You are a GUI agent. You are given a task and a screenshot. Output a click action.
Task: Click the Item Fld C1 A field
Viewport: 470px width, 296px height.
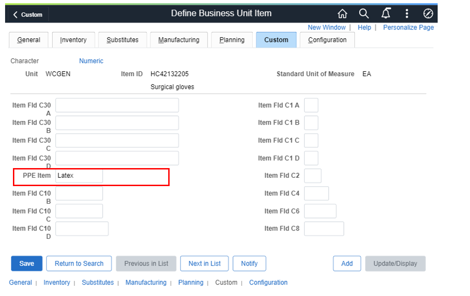[311, 105]
